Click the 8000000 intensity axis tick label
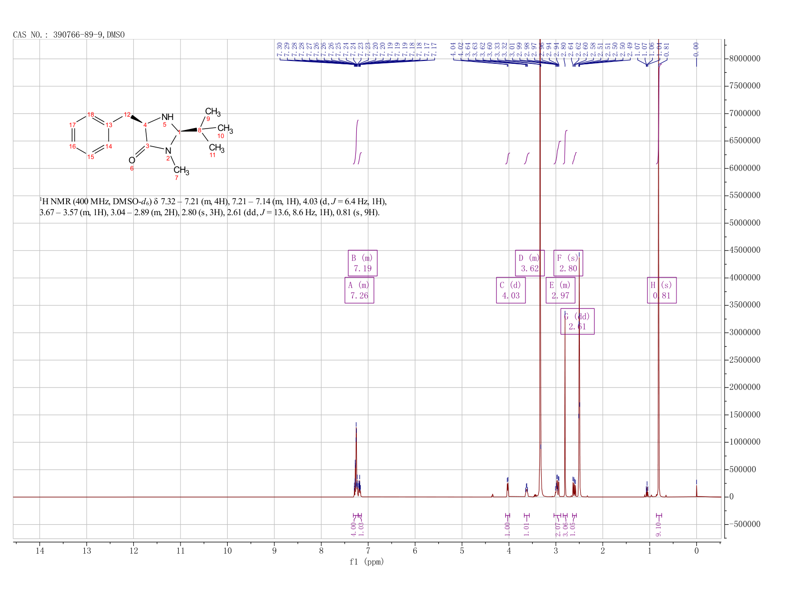The width and height of the screenshot is (786, 607). tap(745, 59)
